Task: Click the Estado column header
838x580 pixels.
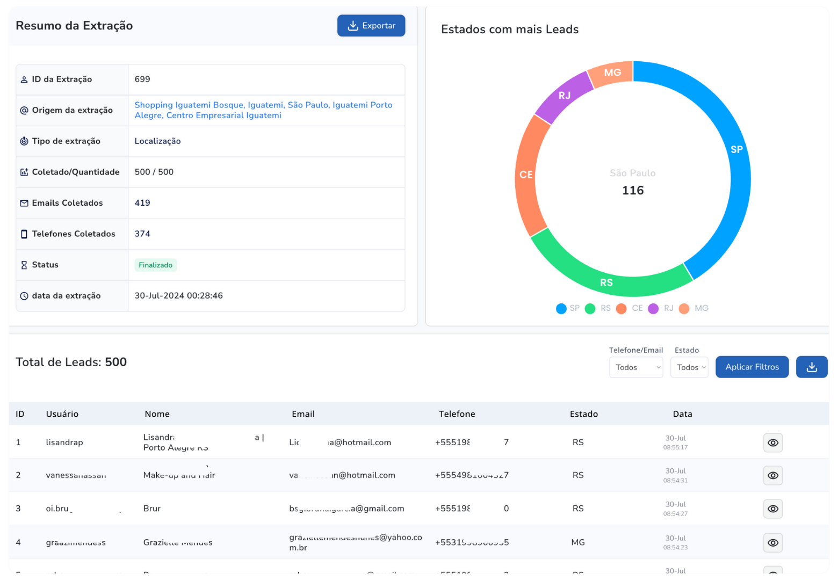Action: [x=584, y=414]
